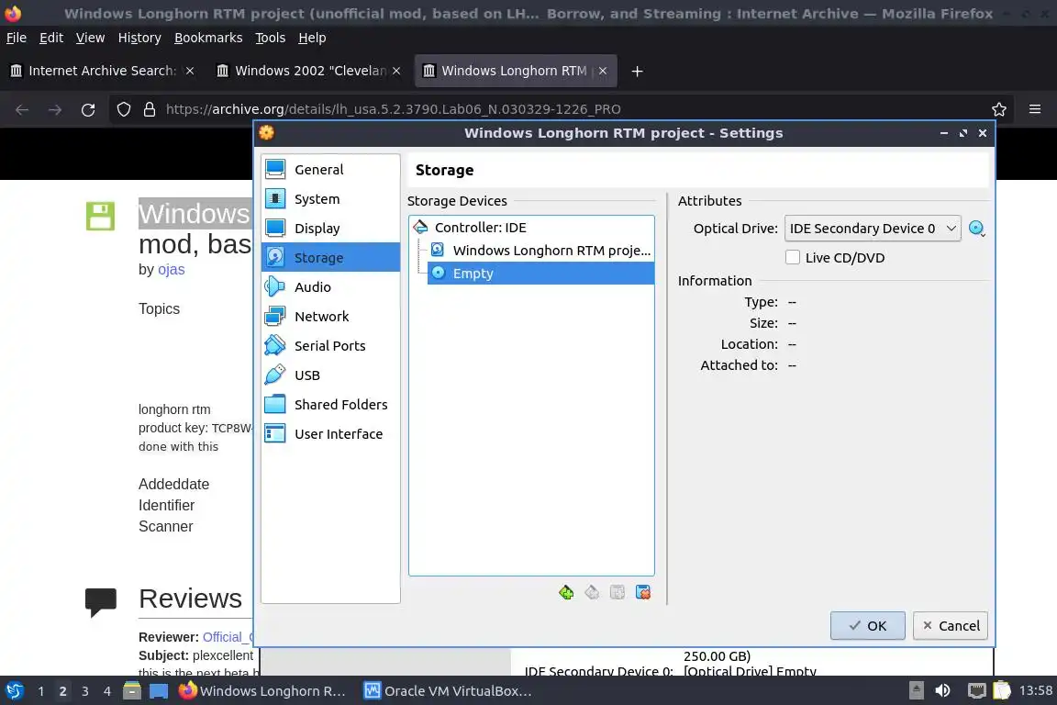The height and width of the screenshot is (705, 1057).
Task: Click the network monitor tray icon
Action: 977,690
